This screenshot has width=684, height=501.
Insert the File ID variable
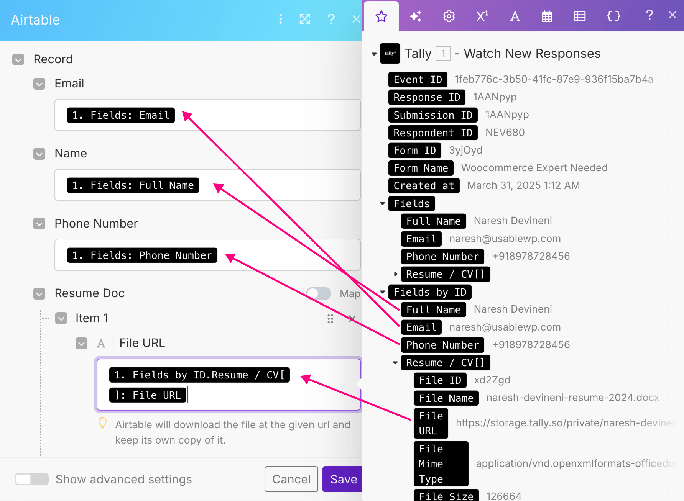click(440, 380)
